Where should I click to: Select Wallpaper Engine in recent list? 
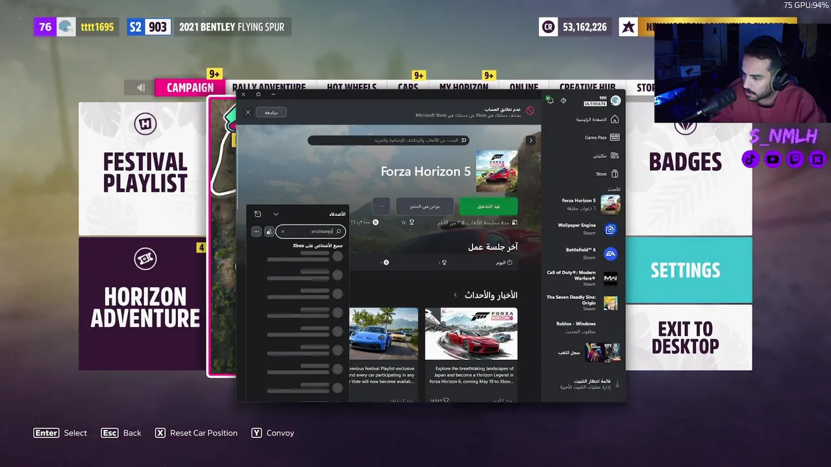(587, 229)
